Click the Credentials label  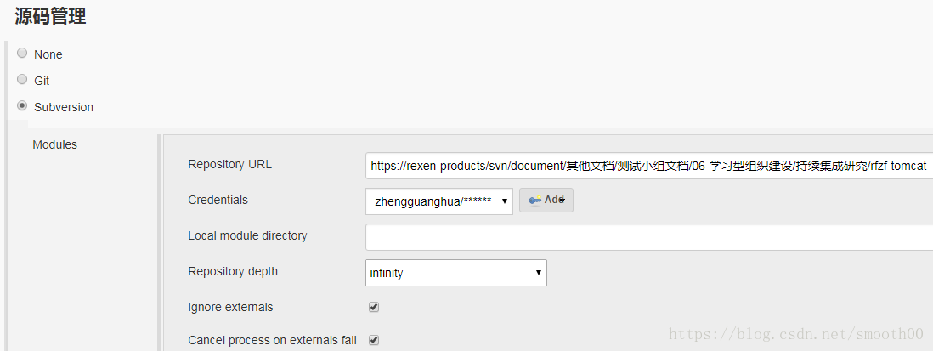(218, 200)
